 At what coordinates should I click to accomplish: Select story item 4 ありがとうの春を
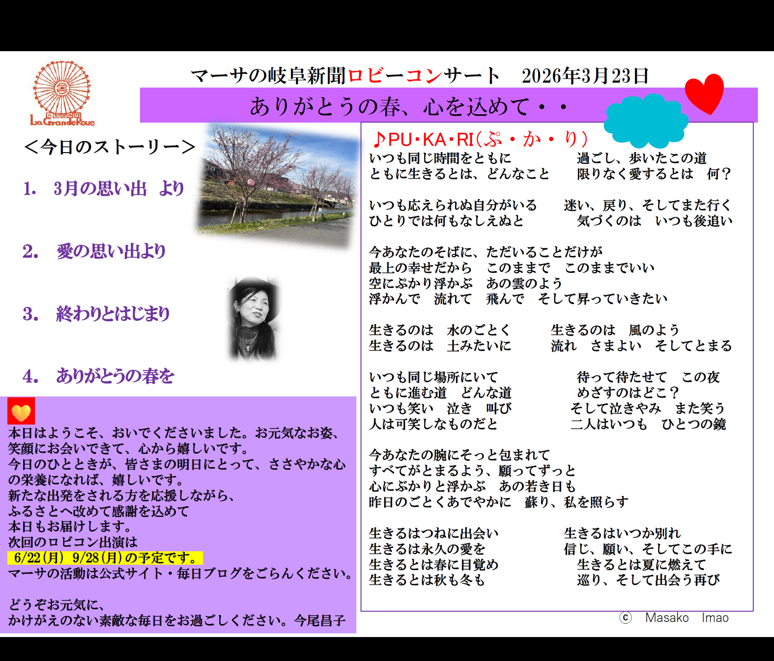pyautogui.click(x=99, y=376)
